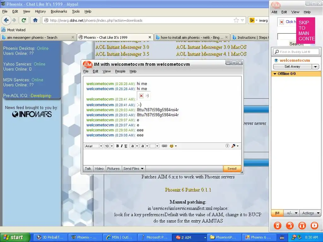Toggle bold formatting in the IM window
The height and width of the screenshot is (242, 323).
(117, 146)
